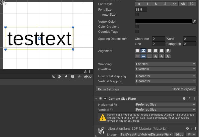199x137 pixels.
Task: Search by label tag icon
Action: pos(66,77)
